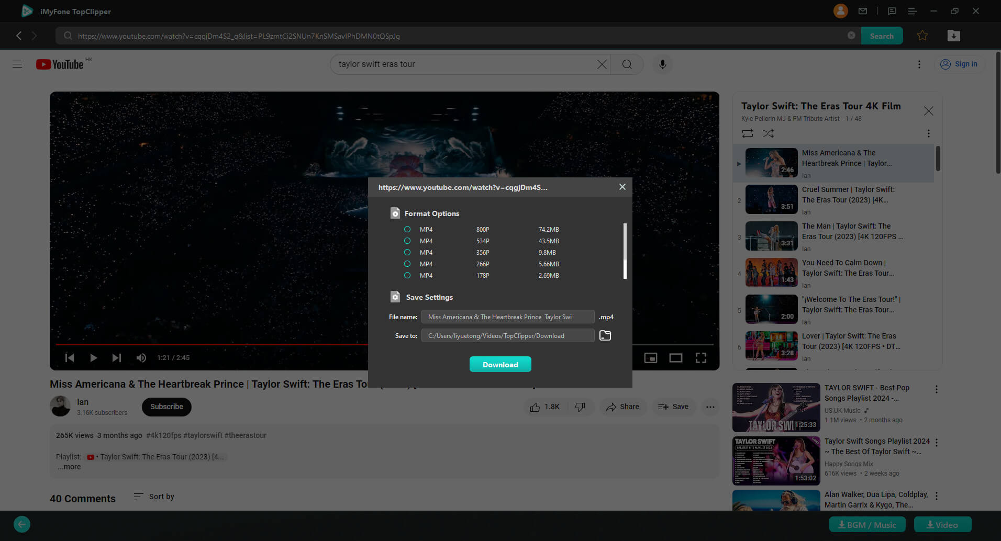Image resolution: width=1001 pixels, height=541 pixels.
Task: Expand description with ...more
Action: point(69,467)
